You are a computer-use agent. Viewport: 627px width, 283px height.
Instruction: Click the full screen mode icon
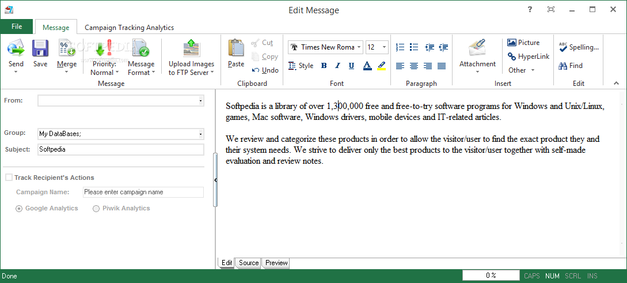tap(551, 10)
